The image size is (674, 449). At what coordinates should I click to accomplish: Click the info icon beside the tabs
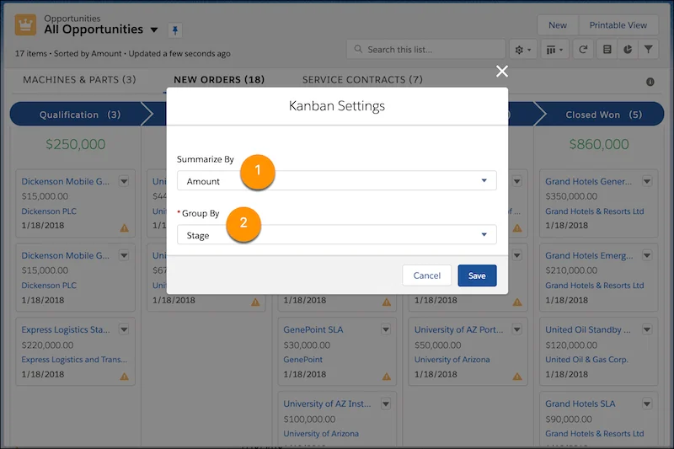[x=650, y=82]
